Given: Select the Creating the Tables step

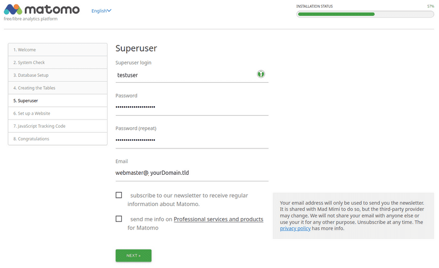Looking at the screenshot, I should [58, 88].
